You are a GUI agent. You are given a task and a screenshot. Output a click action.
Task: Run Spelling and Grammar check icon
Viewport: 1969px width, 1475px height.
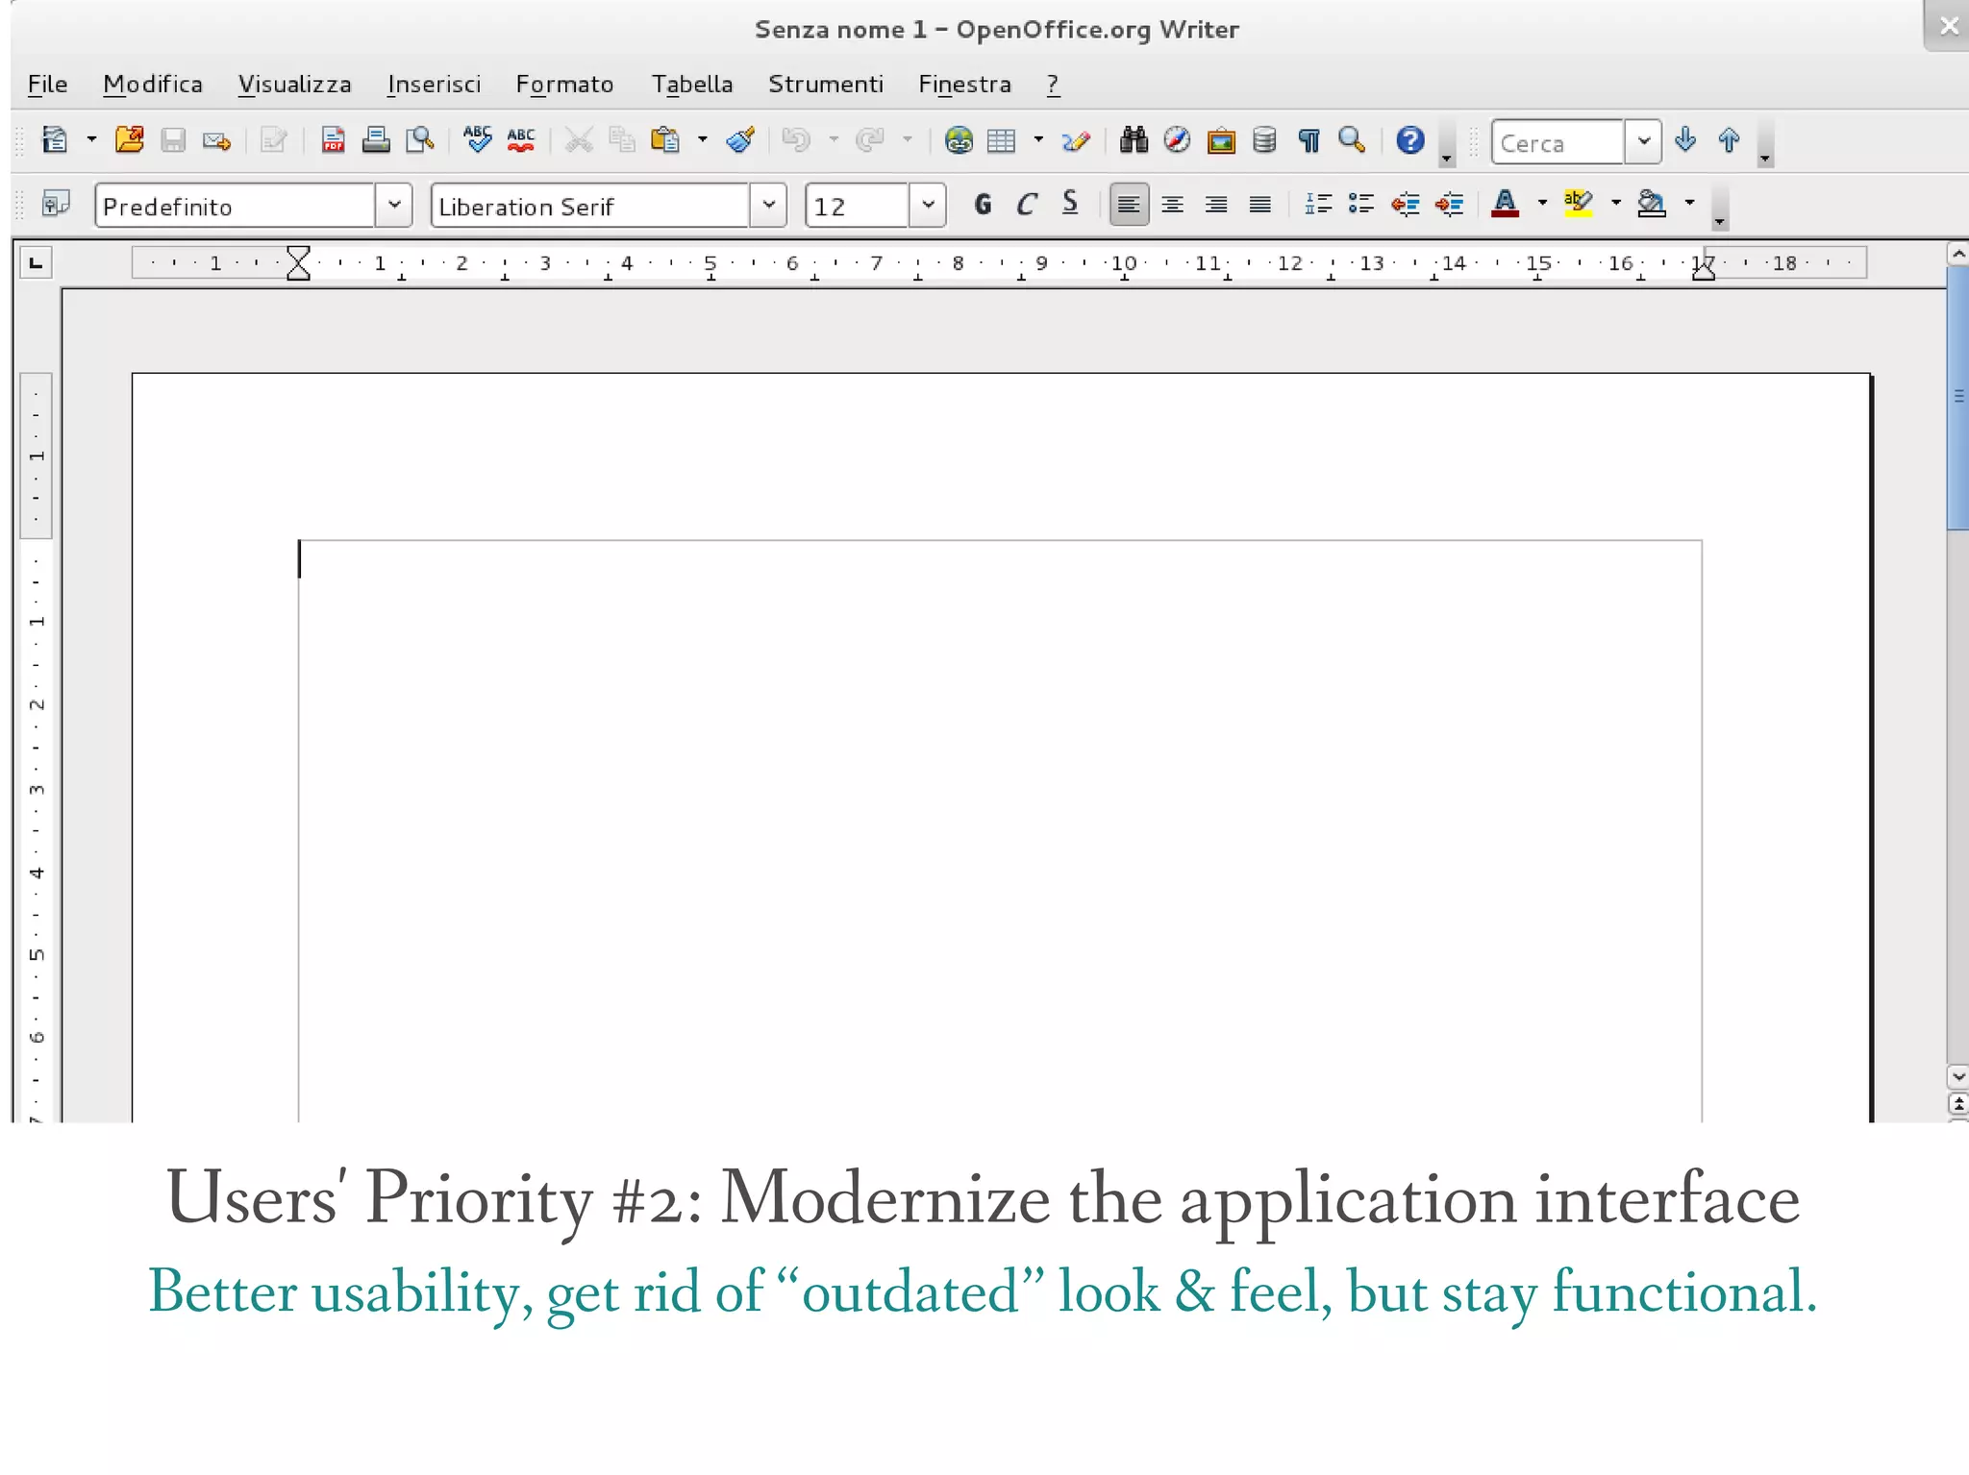coord(477,140)
